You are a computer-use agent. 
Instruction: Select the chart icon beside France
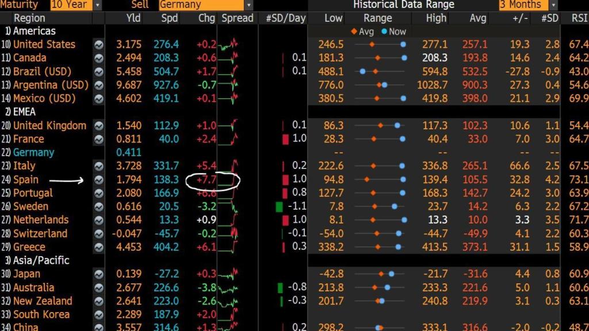pyautogui.click(x=99, y=139)
